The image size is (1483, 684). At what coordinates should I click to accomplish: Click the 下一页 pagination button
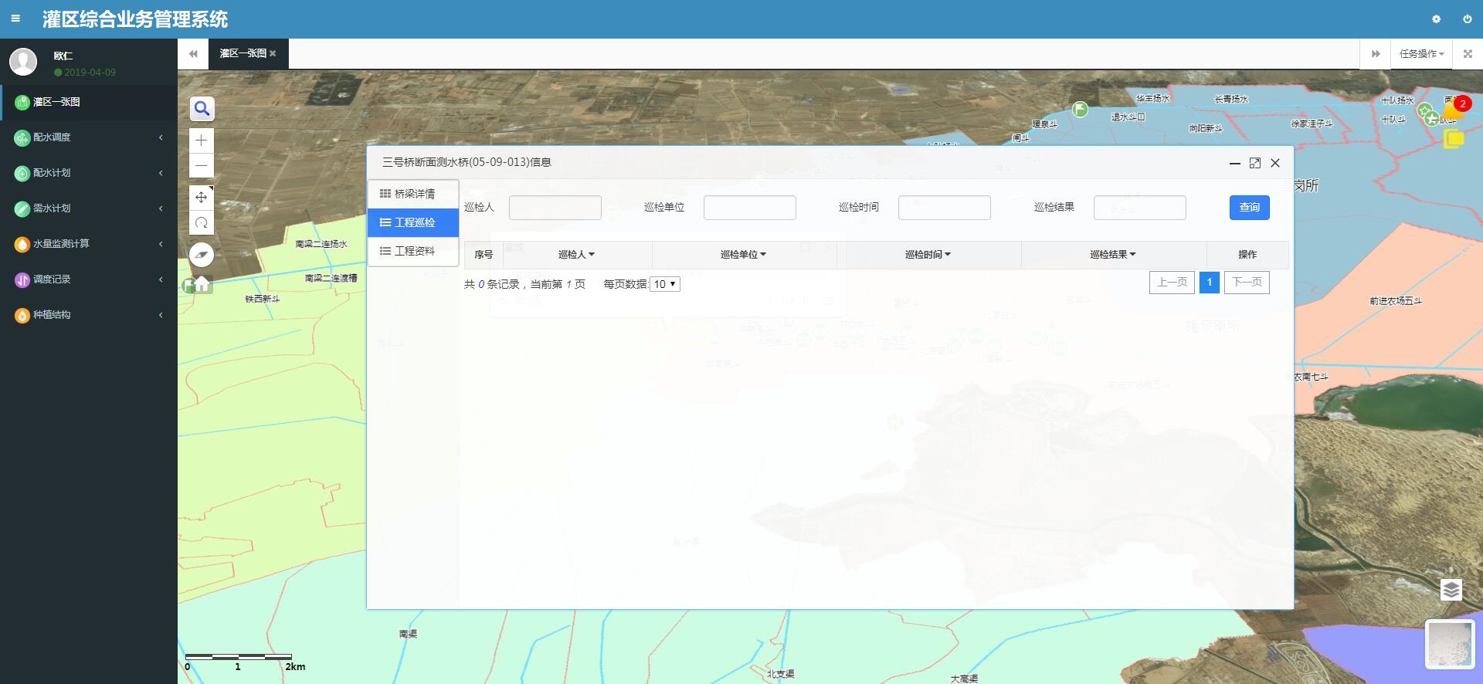pyautogui.click(x=1246, y=283)
